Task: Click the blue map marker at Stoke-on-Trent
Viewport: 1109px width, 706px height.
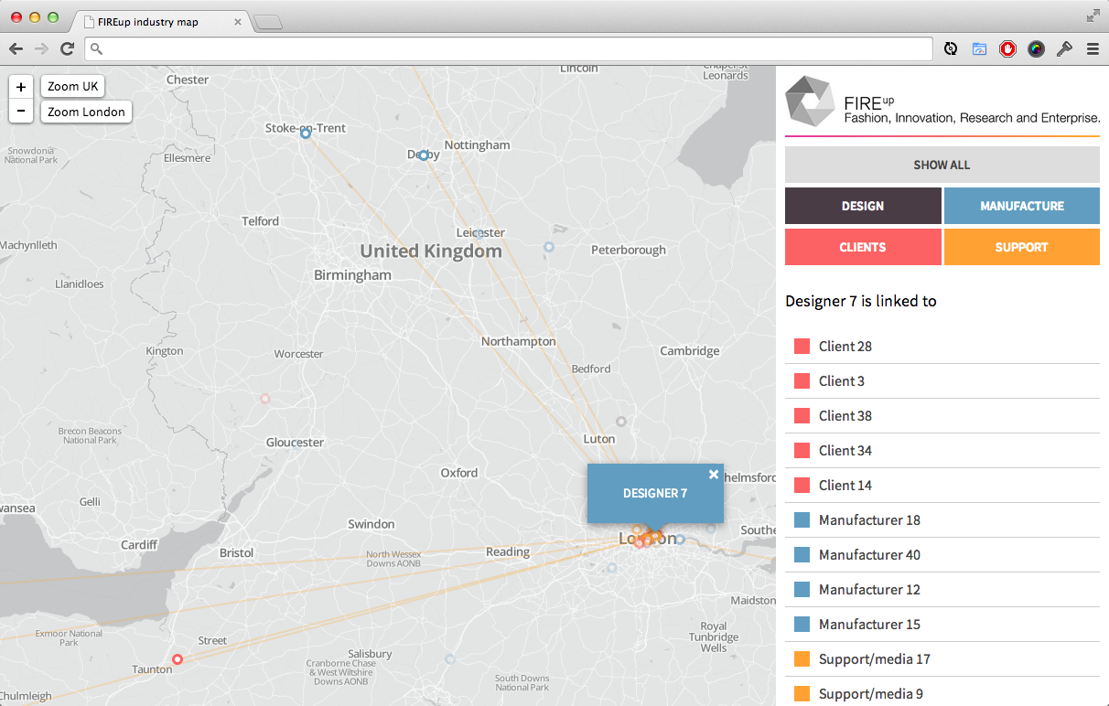Action: pos(306,134)
